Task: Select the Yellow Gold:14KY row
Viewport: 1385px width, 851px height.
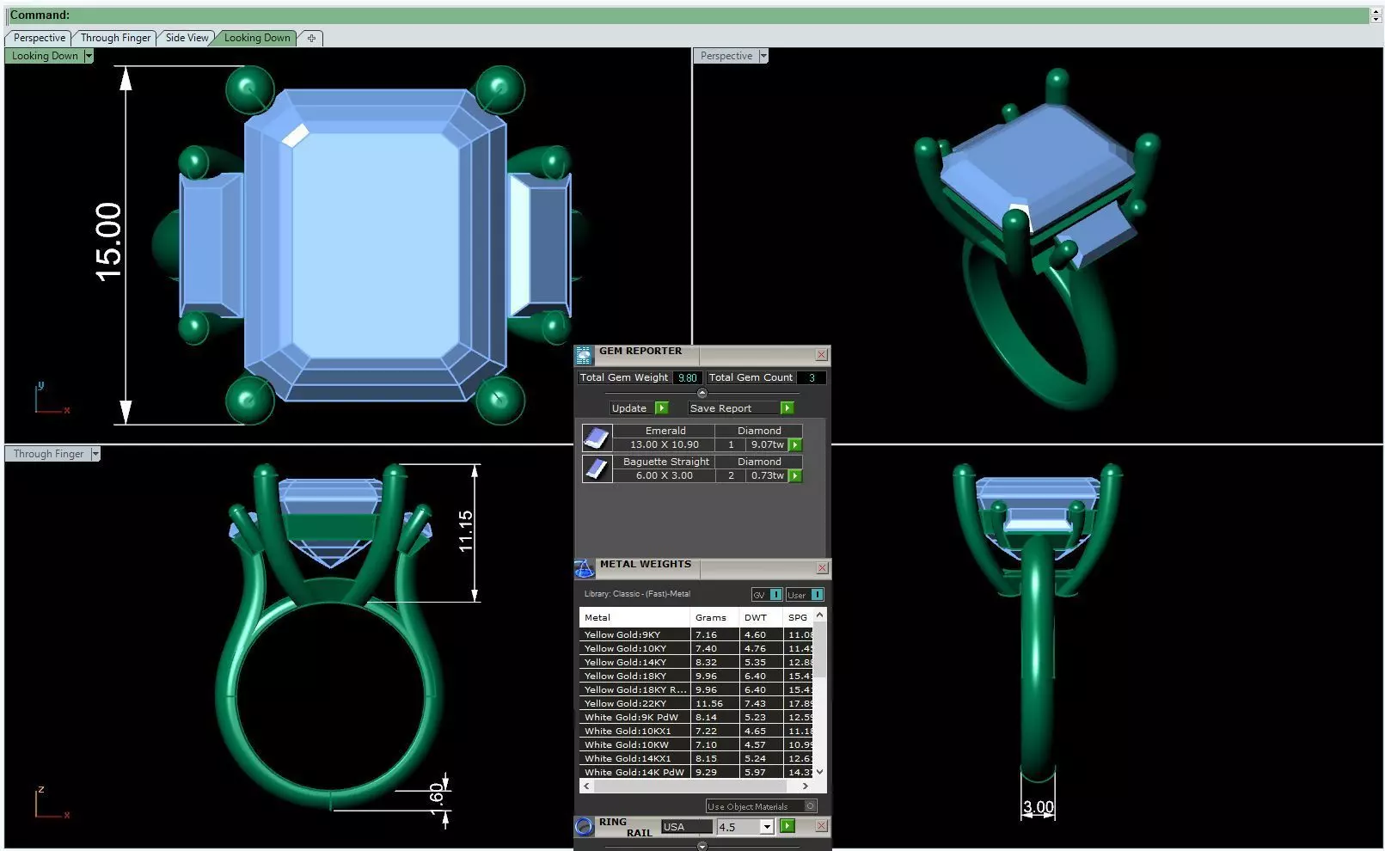Action: click(696, 662)
